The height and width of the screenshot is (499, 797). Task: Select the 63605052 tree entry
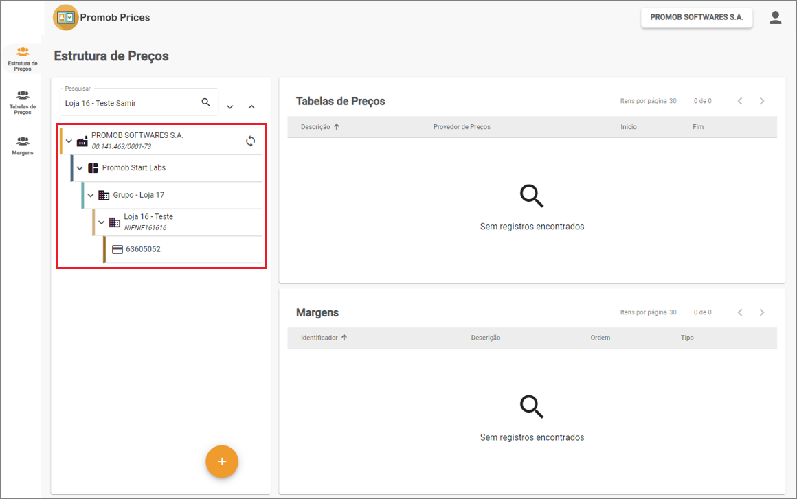click(x=183, y=249)
